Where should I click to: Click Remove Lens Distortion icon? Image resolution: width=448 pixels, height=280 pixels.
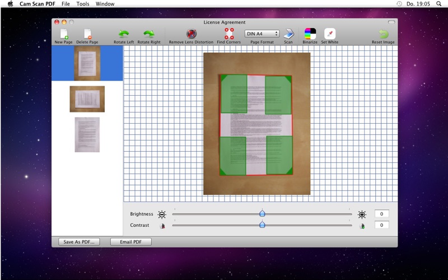(x=192, y=34)
